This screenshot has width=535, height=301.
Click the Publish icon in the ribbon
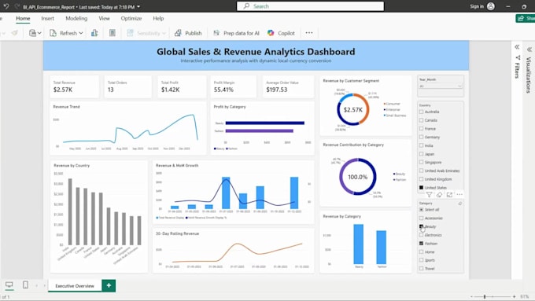(178, 33)
